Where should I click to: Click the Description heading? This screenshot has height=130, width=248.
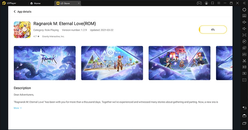(22, 88)
